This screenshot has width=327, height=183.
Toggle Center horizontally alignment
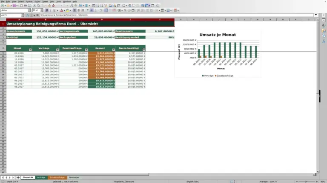[x=79, y=10]
